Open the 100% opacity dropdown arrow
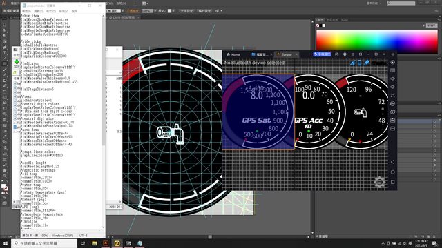The height and width of the screenshot is (248, 442). [x=155, y=11]
